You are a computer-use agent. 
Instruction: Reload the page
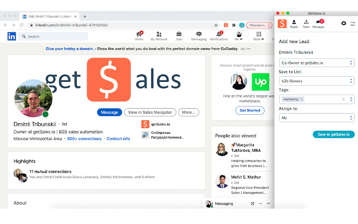coord(21,25)
